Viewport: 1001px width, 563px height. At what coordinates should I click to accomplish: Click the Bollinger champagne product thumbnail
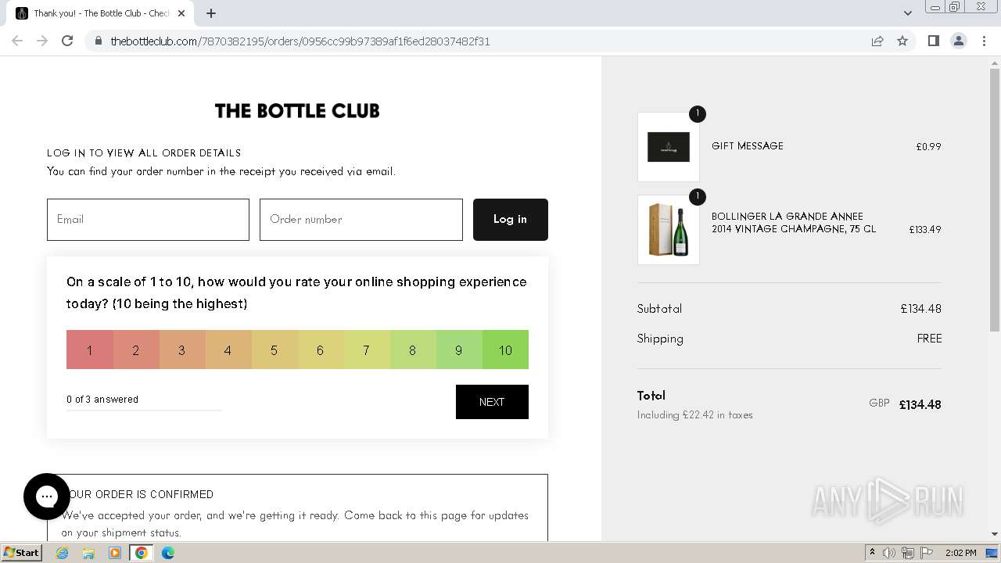tap(669, 230)
